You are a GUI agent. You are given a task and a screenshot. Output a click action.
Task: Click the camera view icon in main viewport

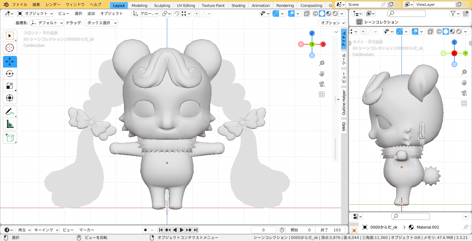[x=322, y=84]
